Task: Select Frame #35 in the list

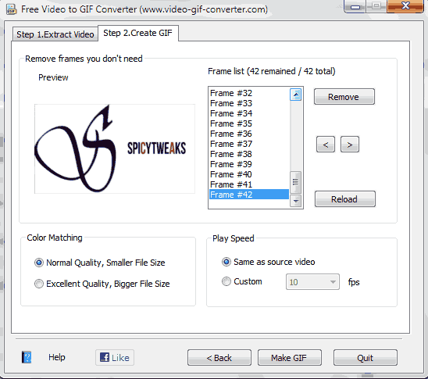Action: tap(249, 123)
